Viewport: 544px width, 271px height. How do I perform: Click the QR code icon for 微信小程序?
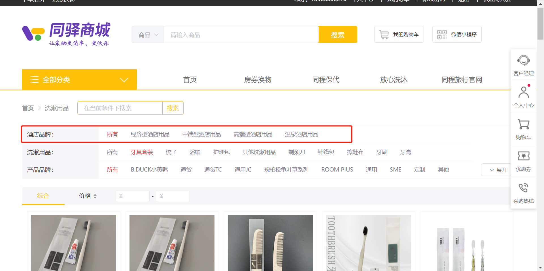pos(442,34)
